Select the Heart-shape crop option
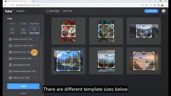The width and height of the screenshot is (171, 96). tap(34, 31)
